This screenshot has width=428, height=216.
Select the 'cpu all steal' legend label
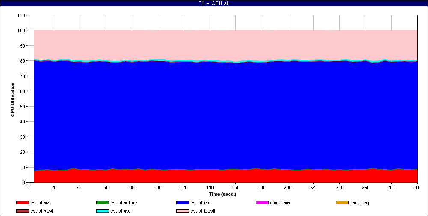click(42, 211)
